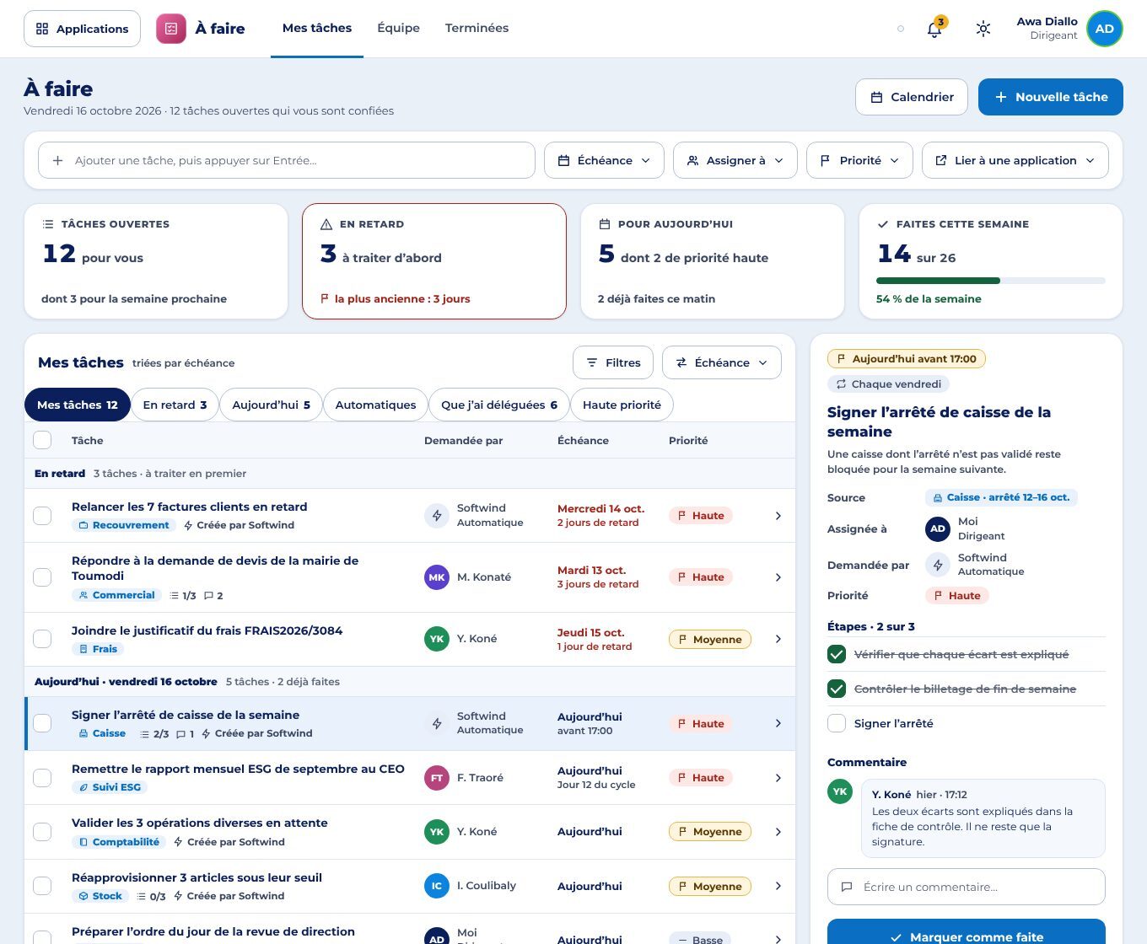Screen dimensions: 1147x944
Task: Click the Caisse tag on Signer l'arrêté row
Action: [102, 733]
